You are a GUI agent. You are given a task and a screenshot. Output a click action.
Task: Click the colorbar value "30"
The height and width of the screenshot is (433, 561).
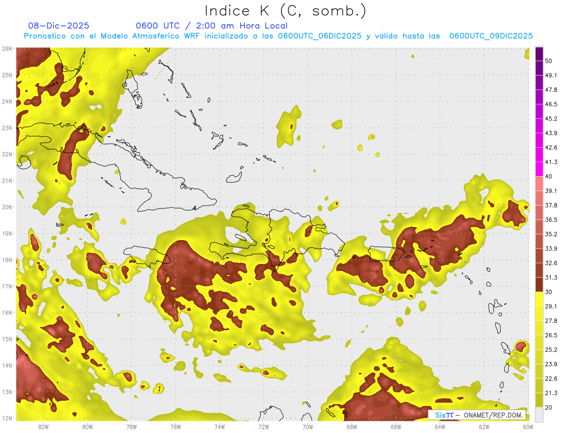[x=549, y=292]
